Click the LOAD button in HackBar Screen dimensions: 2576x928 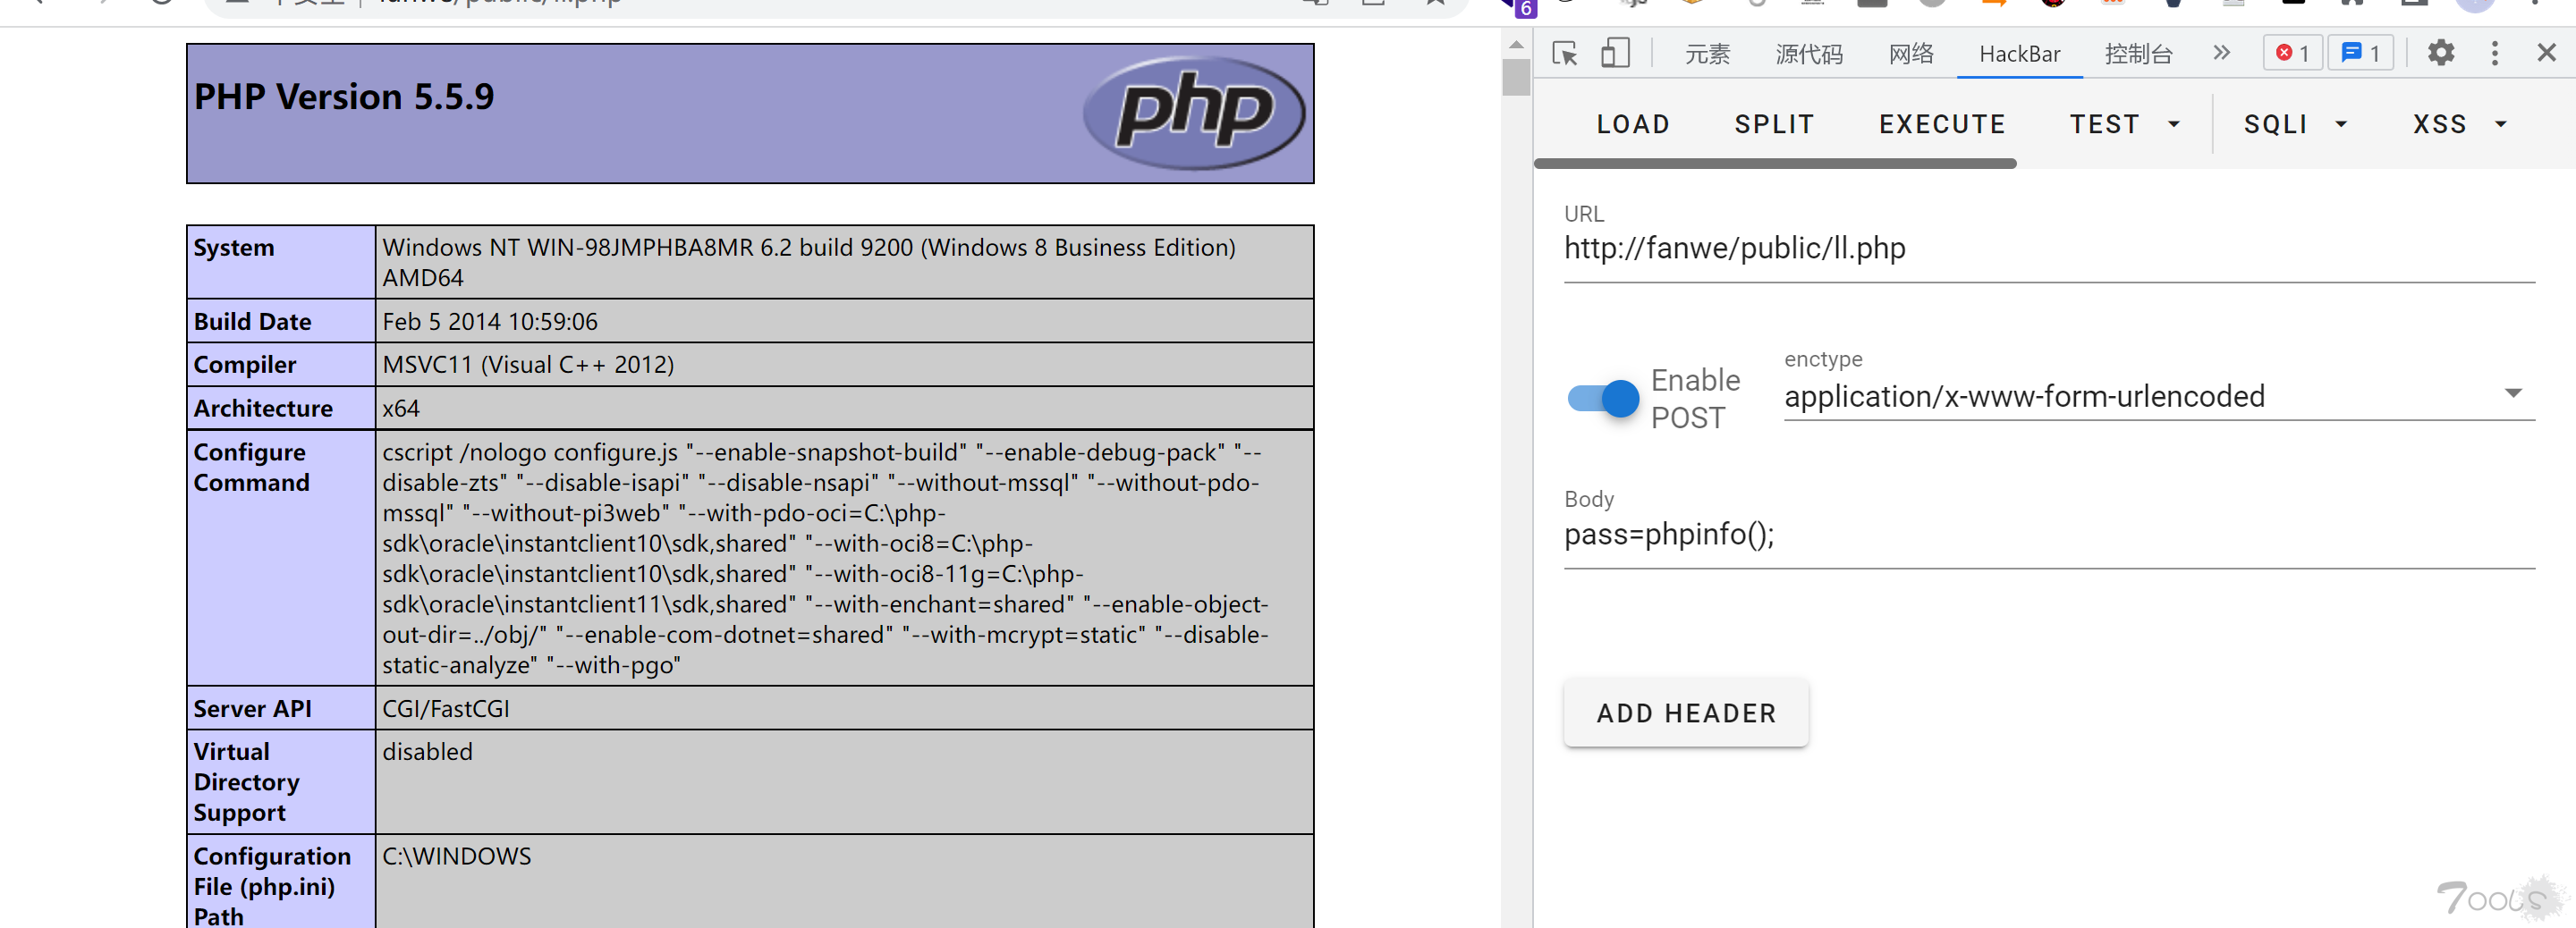1633,124
